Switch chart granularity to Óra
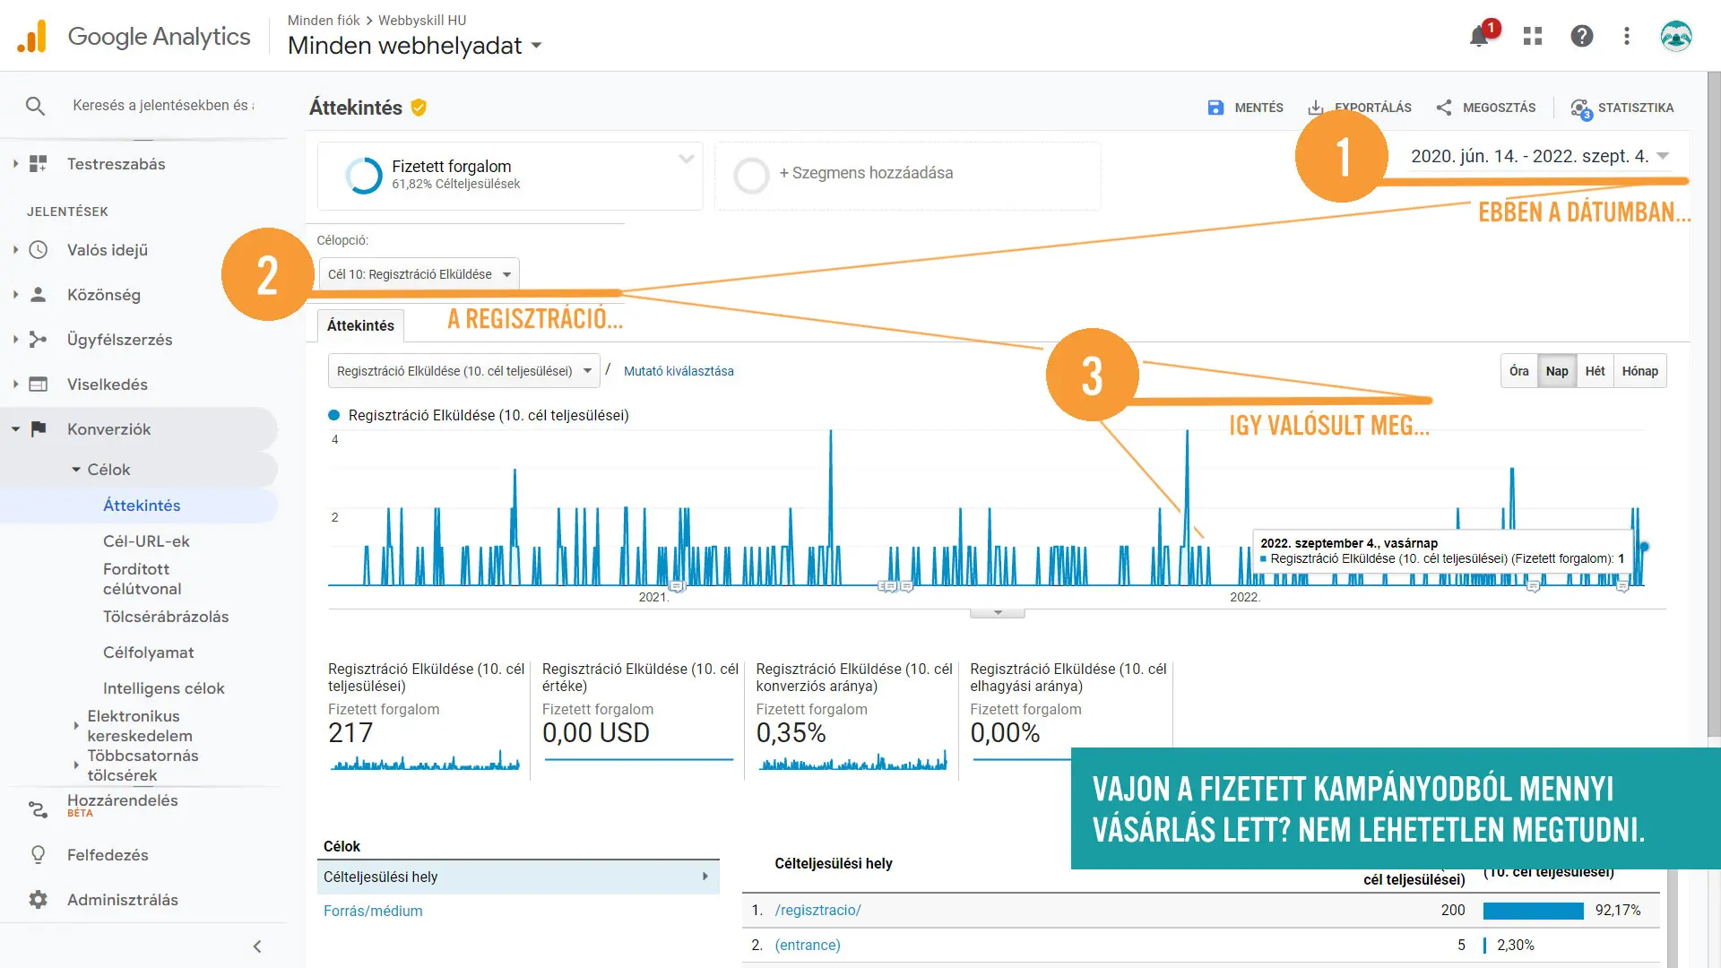 pyautogui.click(x=1518, y=371)
